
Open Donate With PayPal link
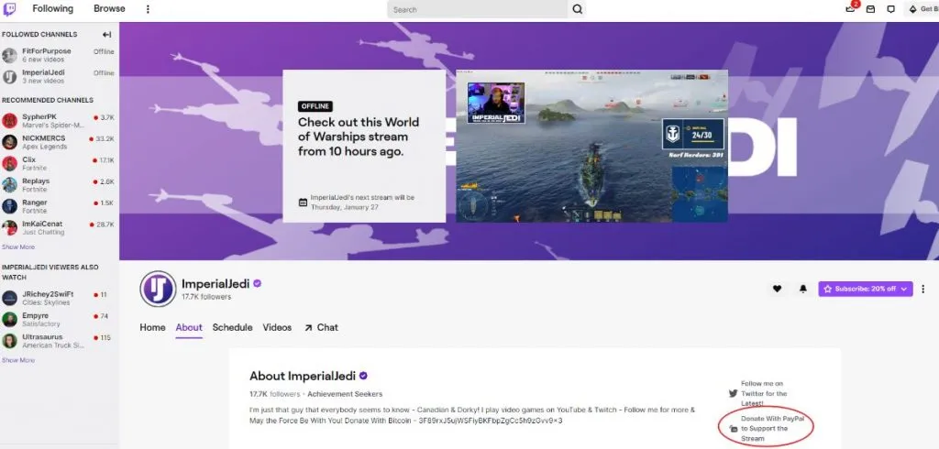tap(772, 428)
